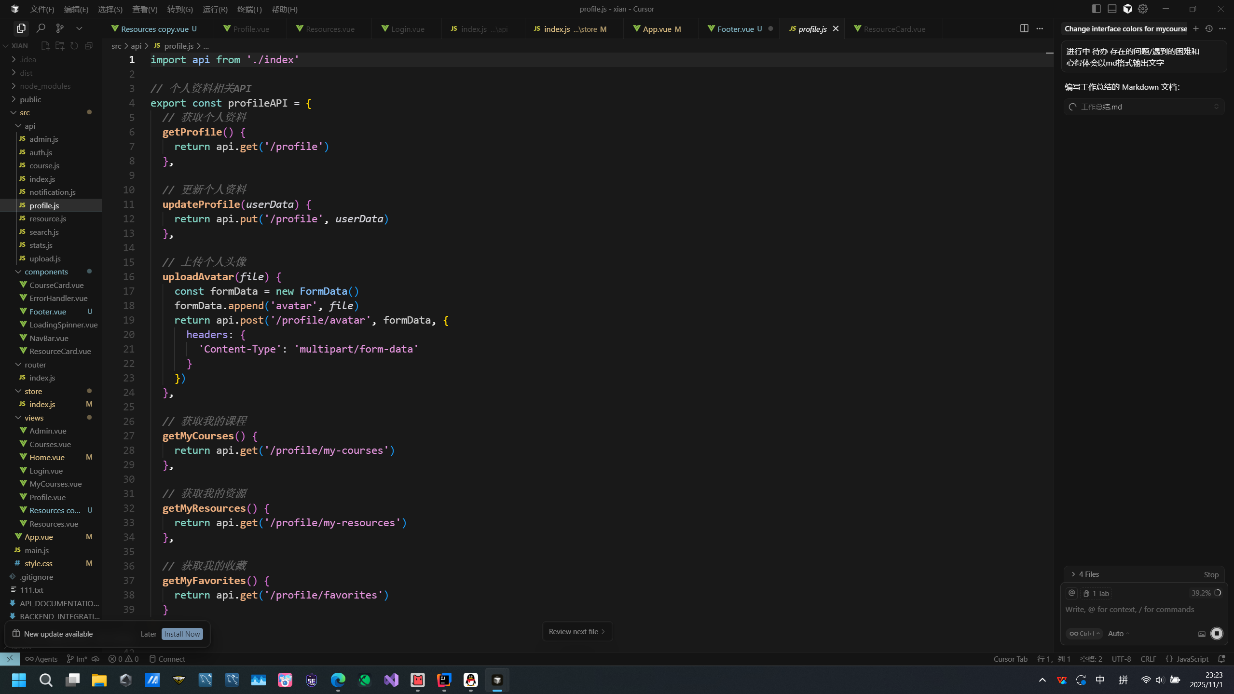
Task: Click Review next file button
Action: (577, 631)
